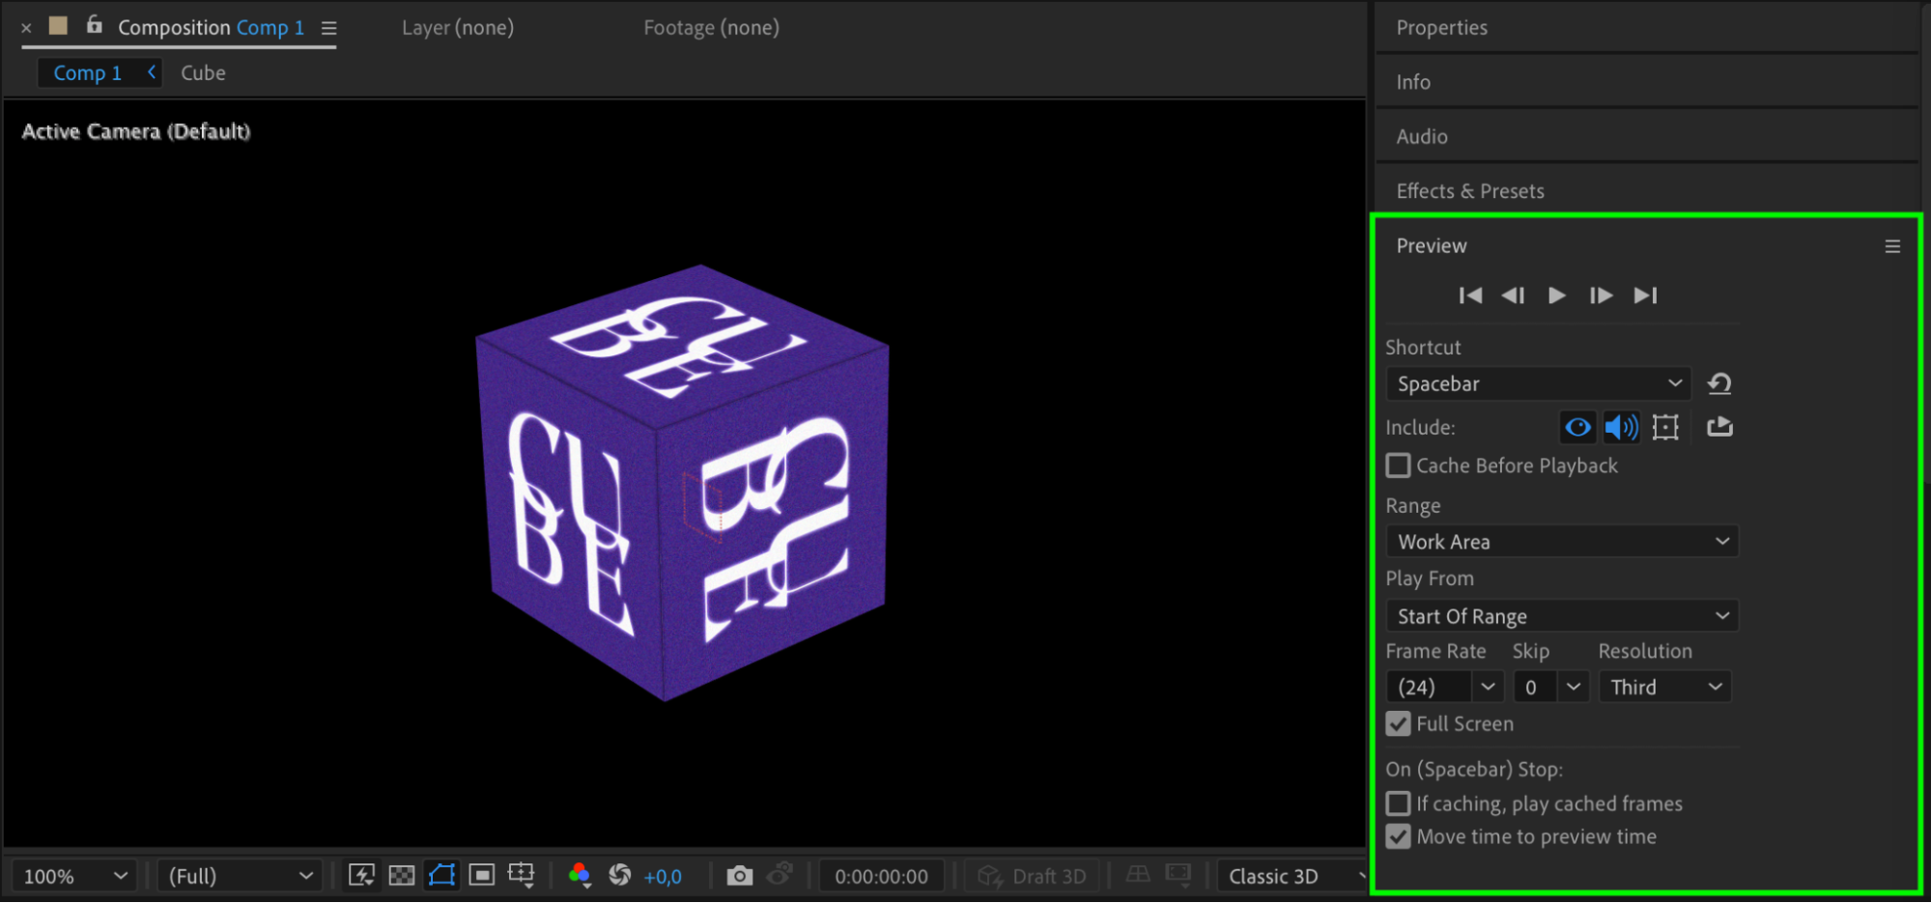Reset the preview shortcut settings
The height and width of the screenshot is (903, 1931).
1719,383
